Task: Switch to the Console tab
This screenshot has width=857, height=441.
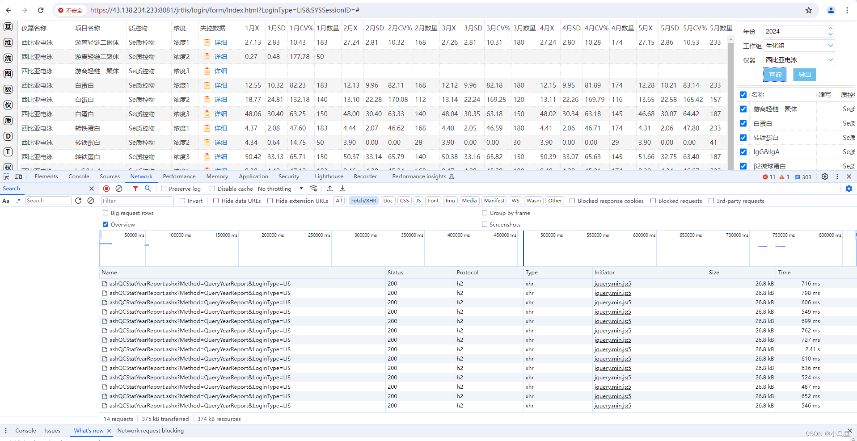Action: point(79,176)
